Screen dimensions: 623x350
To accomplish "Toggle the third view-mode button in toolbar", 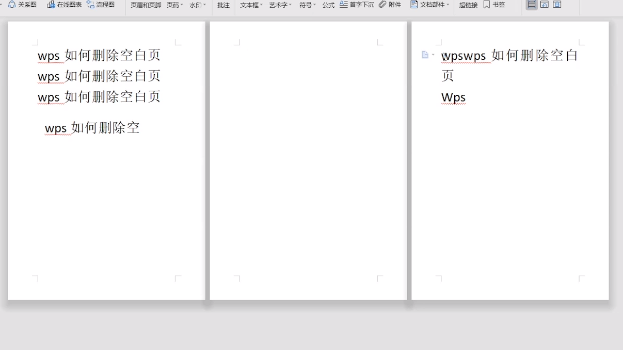I will (557, 5).
